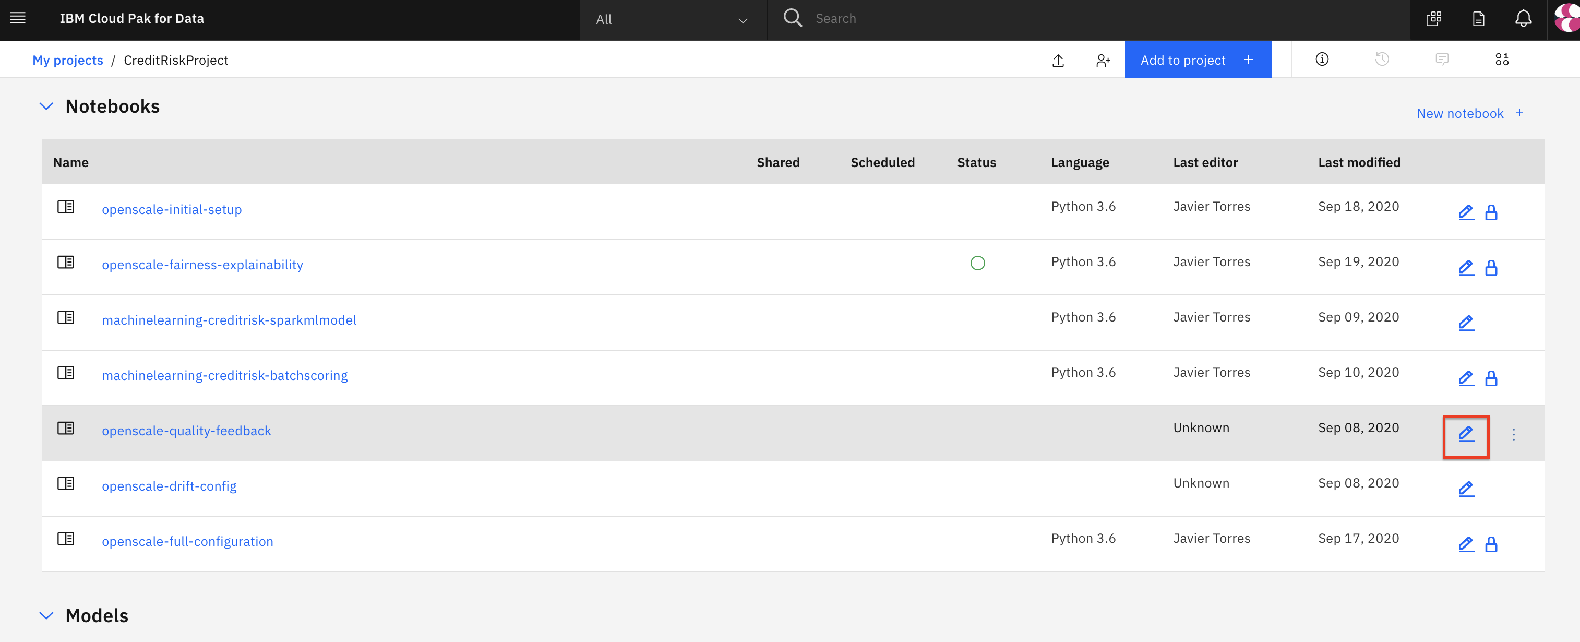
Task: Click the add collaborators icon
Action: [x=1103, y=60]
